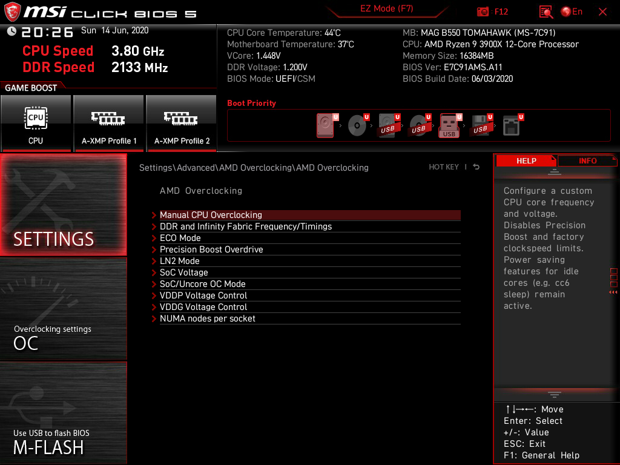This screenshot has width=620, height=465.
Task: Go back using the return arrow icon
Action: 477,167
